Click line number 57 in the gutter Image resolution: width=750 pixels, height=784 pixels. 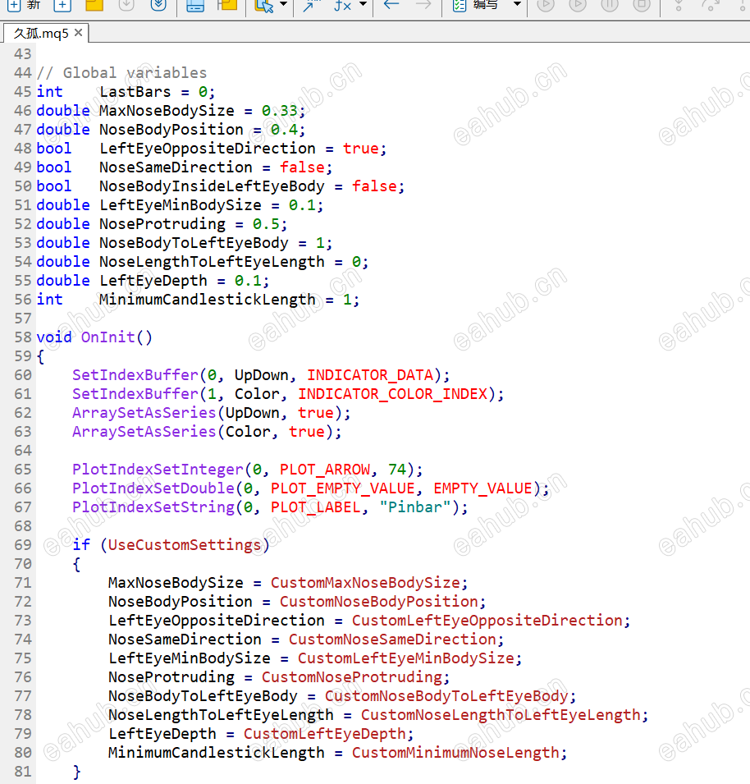pyautogui.click(x=22, y=319)
